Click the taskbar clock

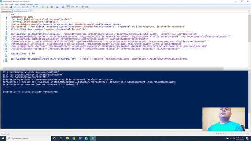(240, 138)
